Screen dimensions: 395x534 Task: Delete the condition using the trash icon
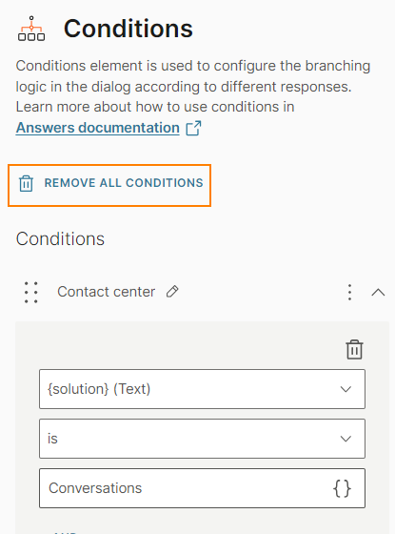354,349
